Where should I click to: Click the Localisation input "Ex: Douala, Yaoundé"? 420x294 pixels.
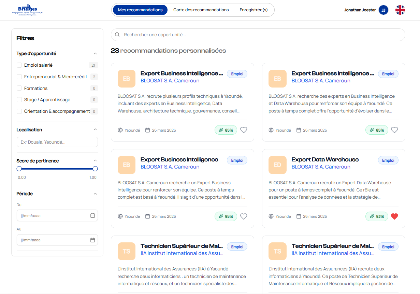(x=57, y=142)
